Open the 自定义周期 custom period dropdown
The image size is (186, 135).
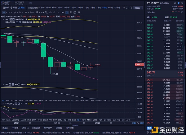coord(34,8)
